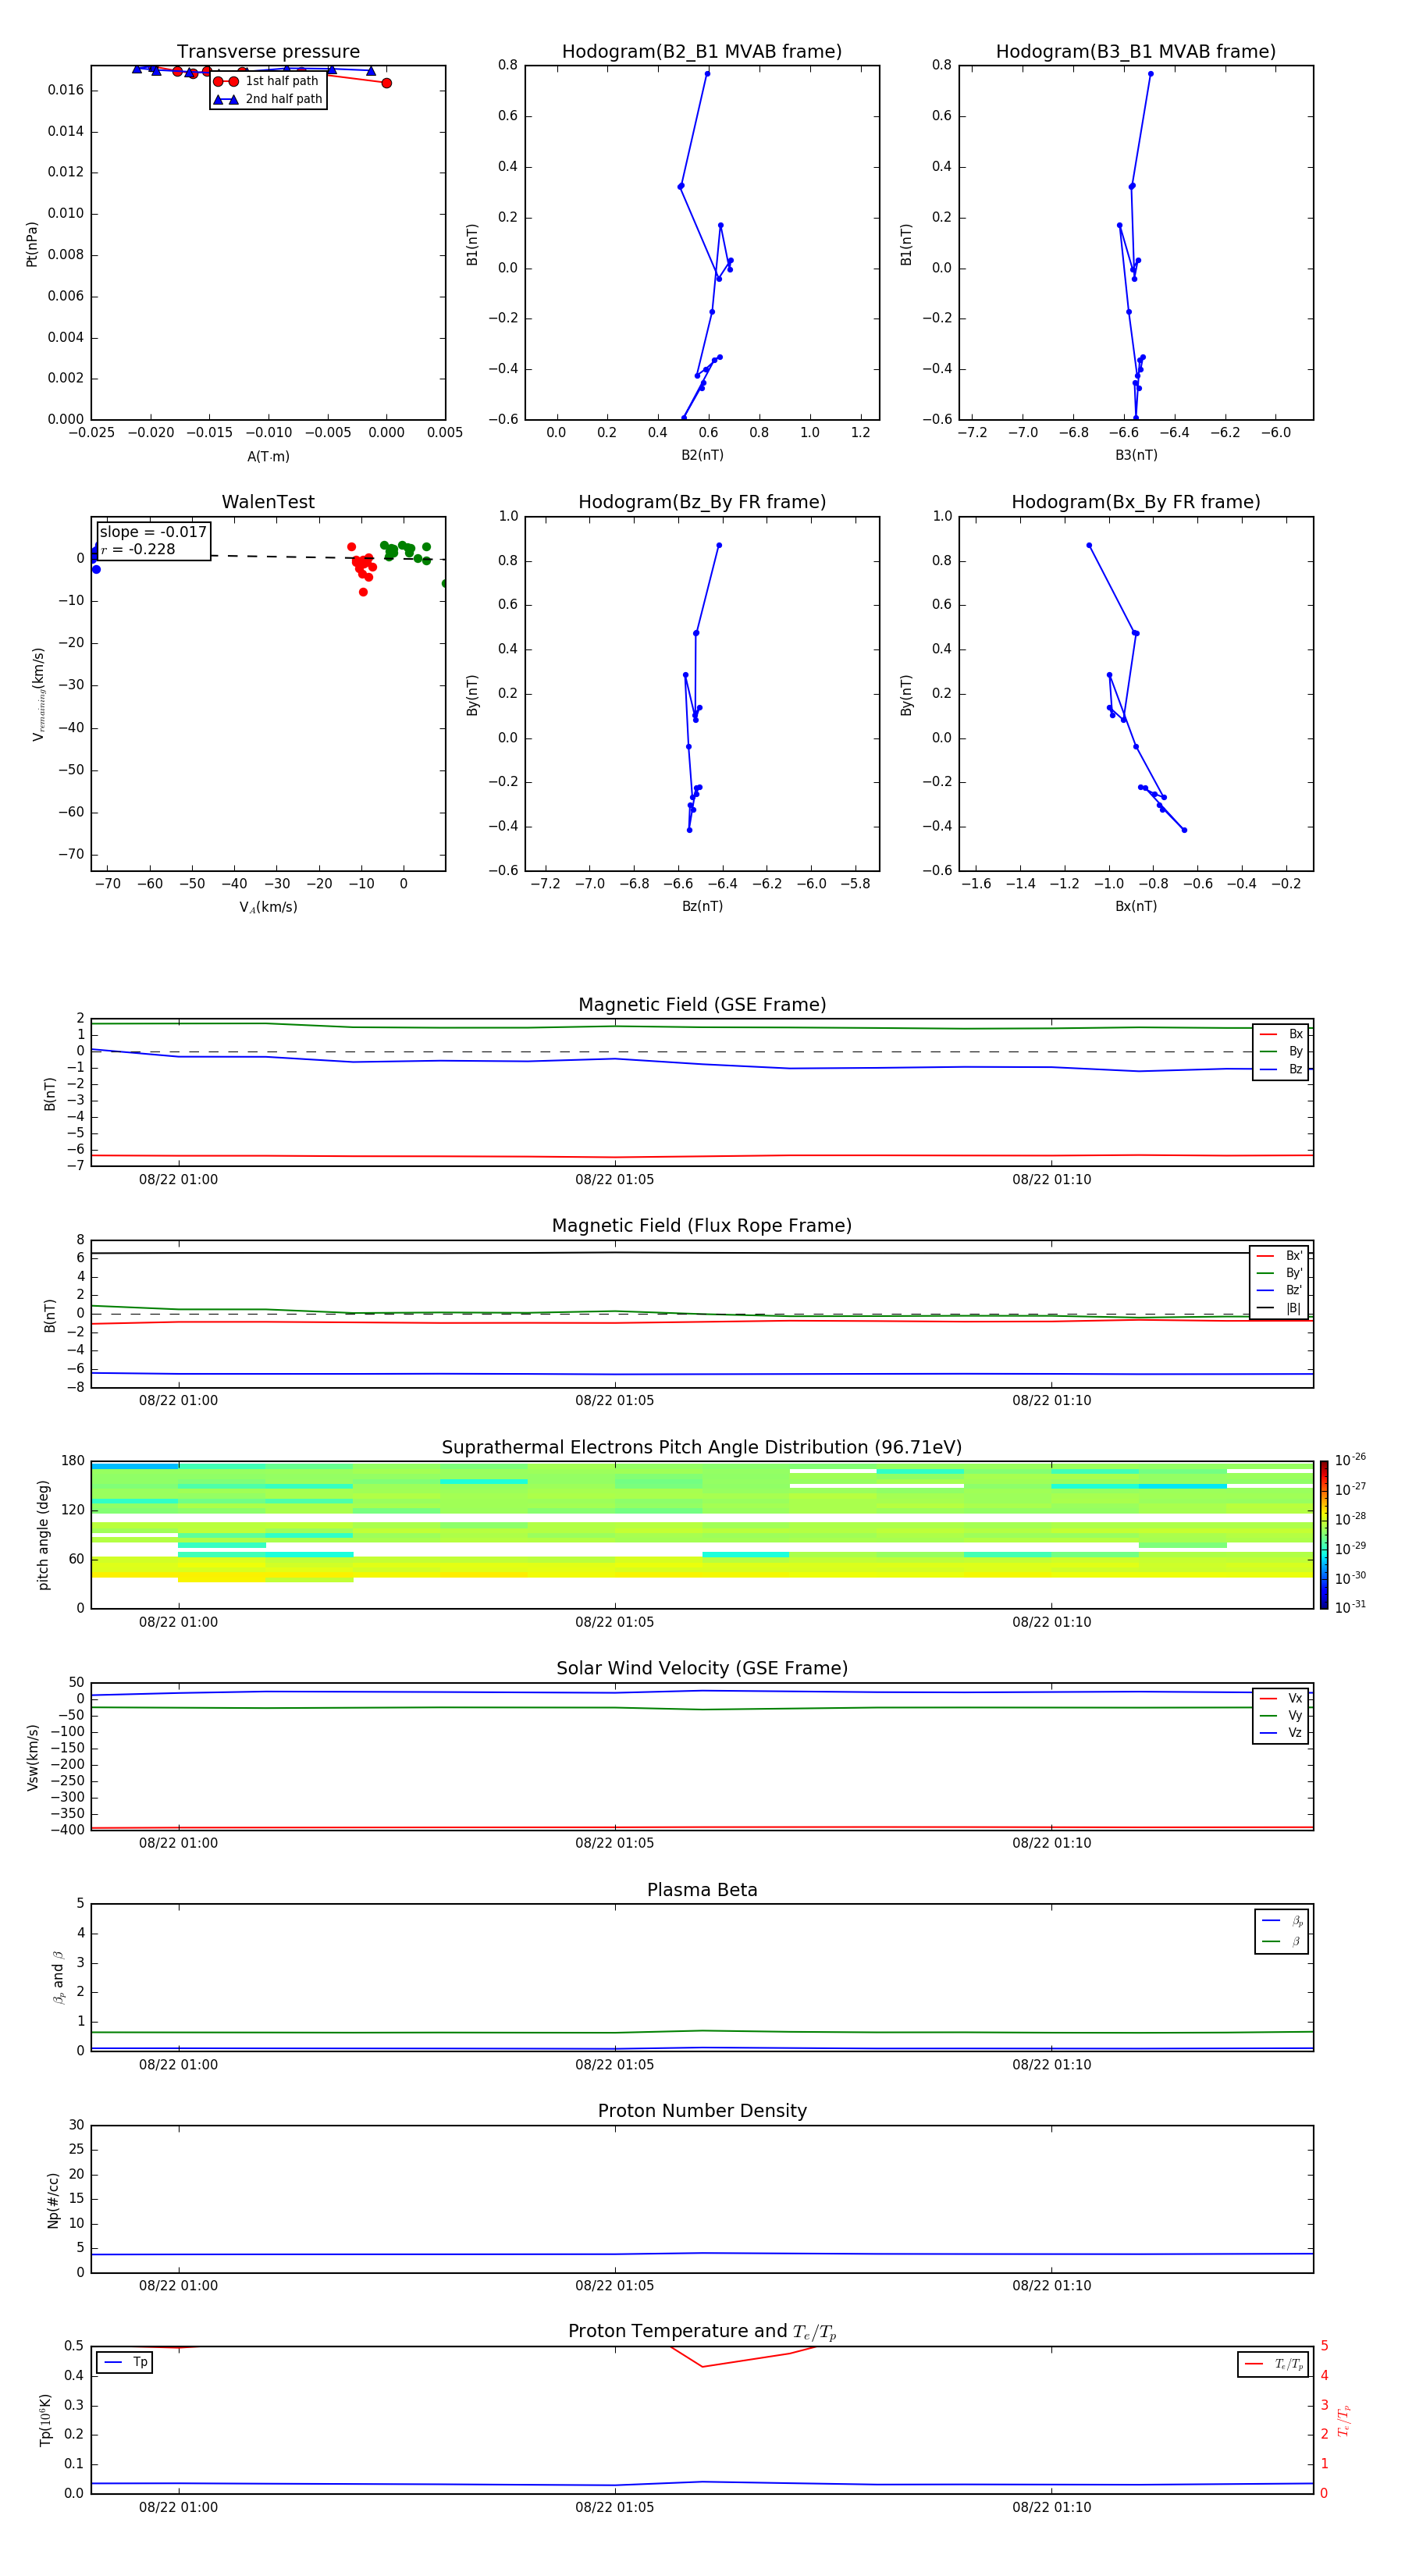The height and width of the screenshot is (2576, 1405).
Task: Click the colorbar label 10^-26
Action: [1350, 1461]
